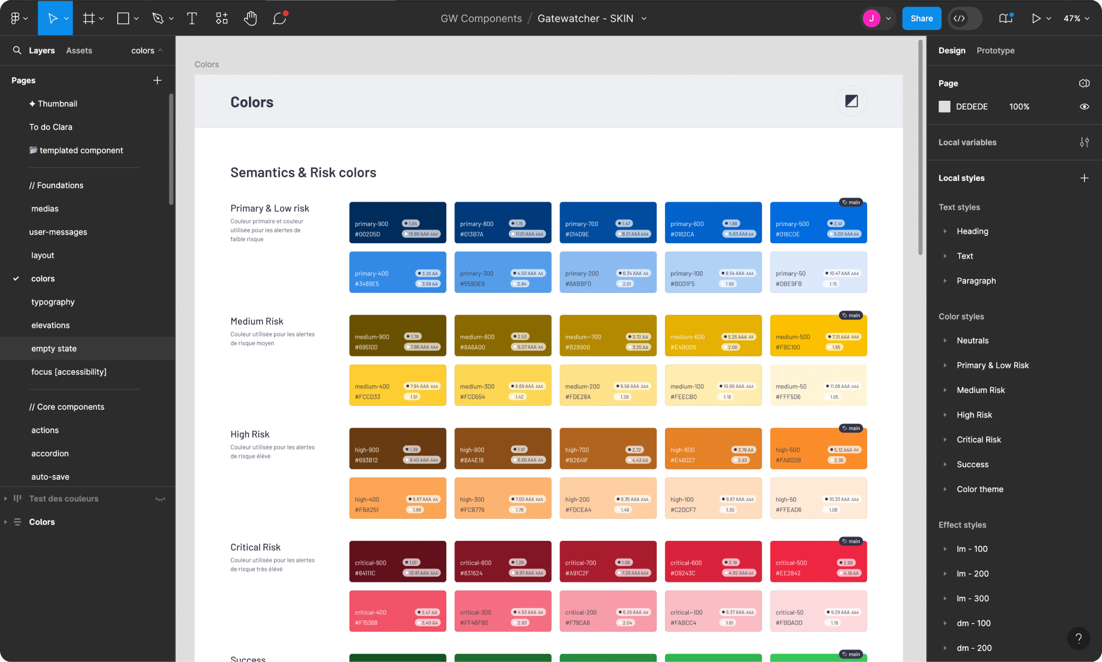The width and height of the screenshot is (1102, 662).
Task: Expand Primary & Low Risk styles
Action: (x=945, y=365)
